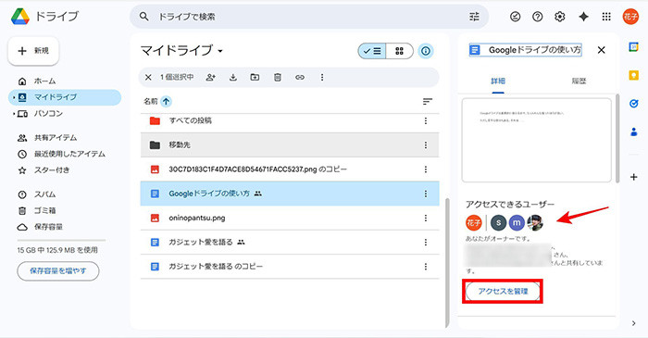This screenshot has width=648, height=338.
Task: Open more actions in selection toolbar
Action: 322,77
